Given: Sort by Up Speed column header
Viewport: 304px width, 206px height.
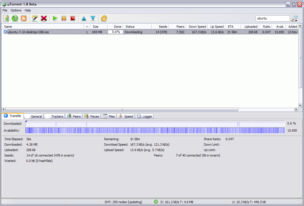Looking at the screenshot, I should point(216,27).
